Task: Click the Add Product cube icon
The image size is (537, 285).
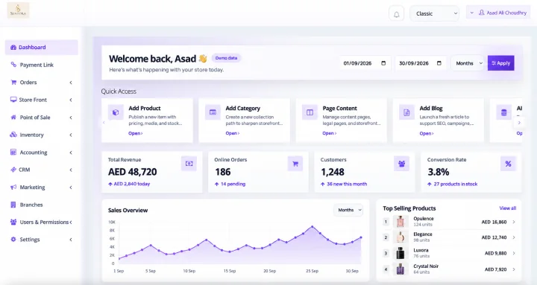Action: click(116, 112)
